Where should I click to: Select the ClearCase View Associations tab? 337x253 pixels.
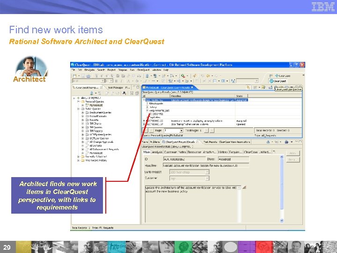click(x=234, y=142)
